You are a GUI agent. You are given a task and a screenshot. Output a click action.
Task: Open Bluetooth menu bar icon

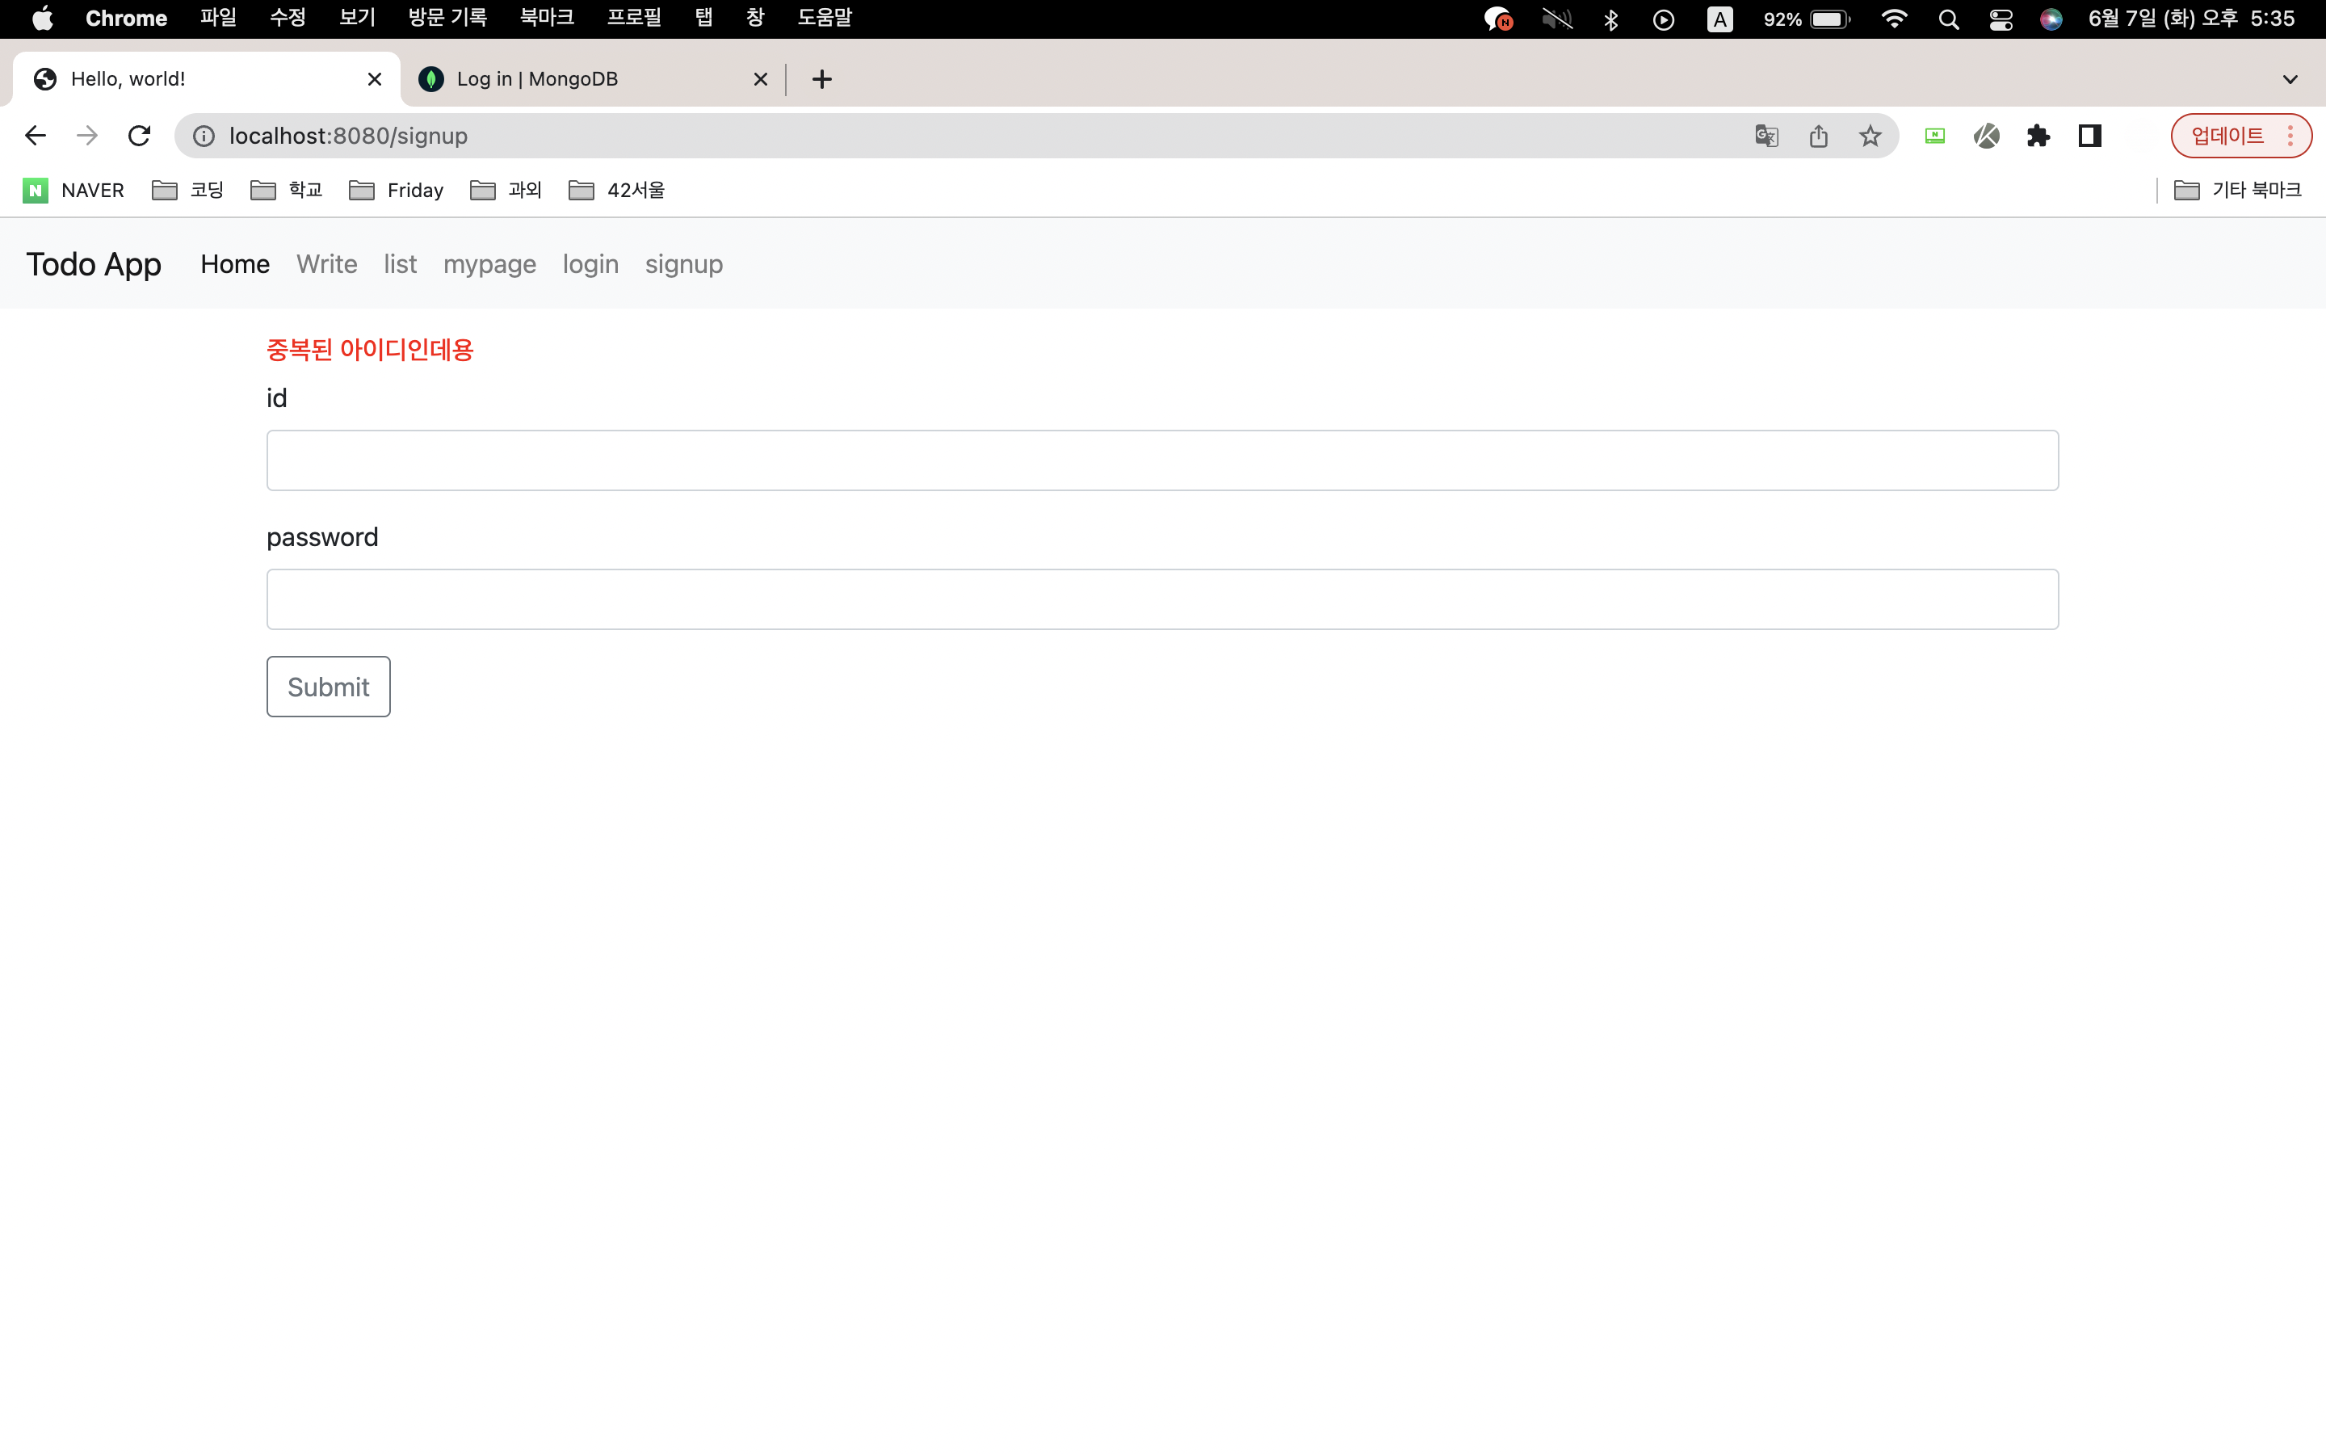(x=1612, y=19)
